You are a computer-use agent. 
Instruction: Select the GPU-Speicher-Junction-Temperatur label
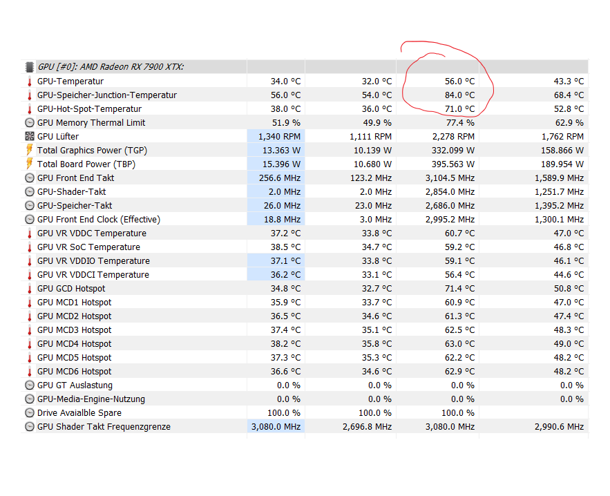[107, 95]
